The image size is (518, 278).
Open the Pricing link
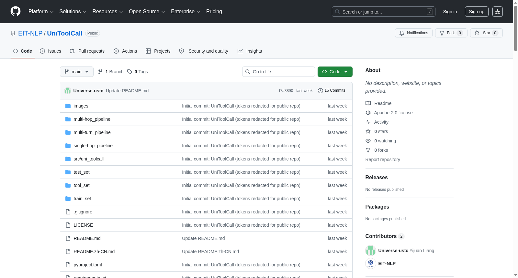(x=214, y=12)
